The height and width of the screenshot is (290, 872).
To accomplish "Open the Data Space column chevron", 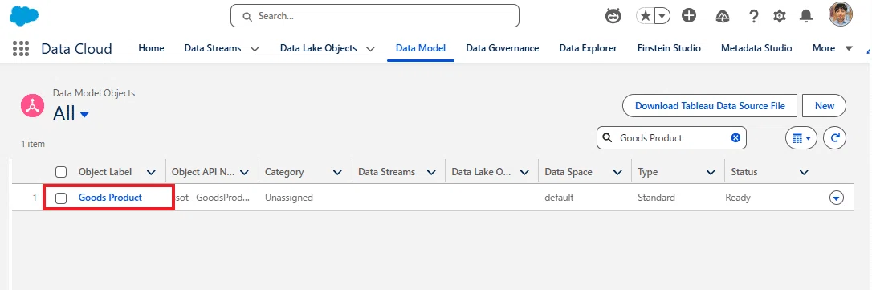I will click(x=617, y=172).
